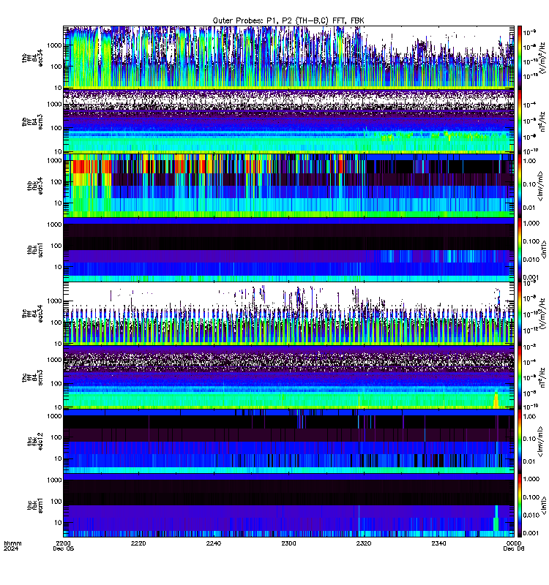549x585 pixels.
Task: Click the color scale bar of thb fff edc34 panel
Action: pos(520,57)
